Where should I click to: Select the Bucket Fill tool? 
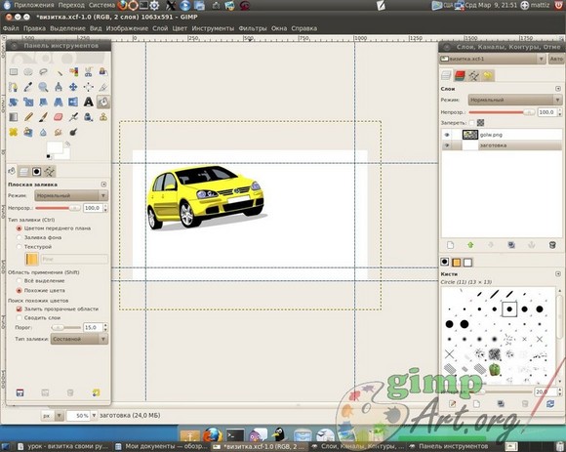click(x=103, y=103)
